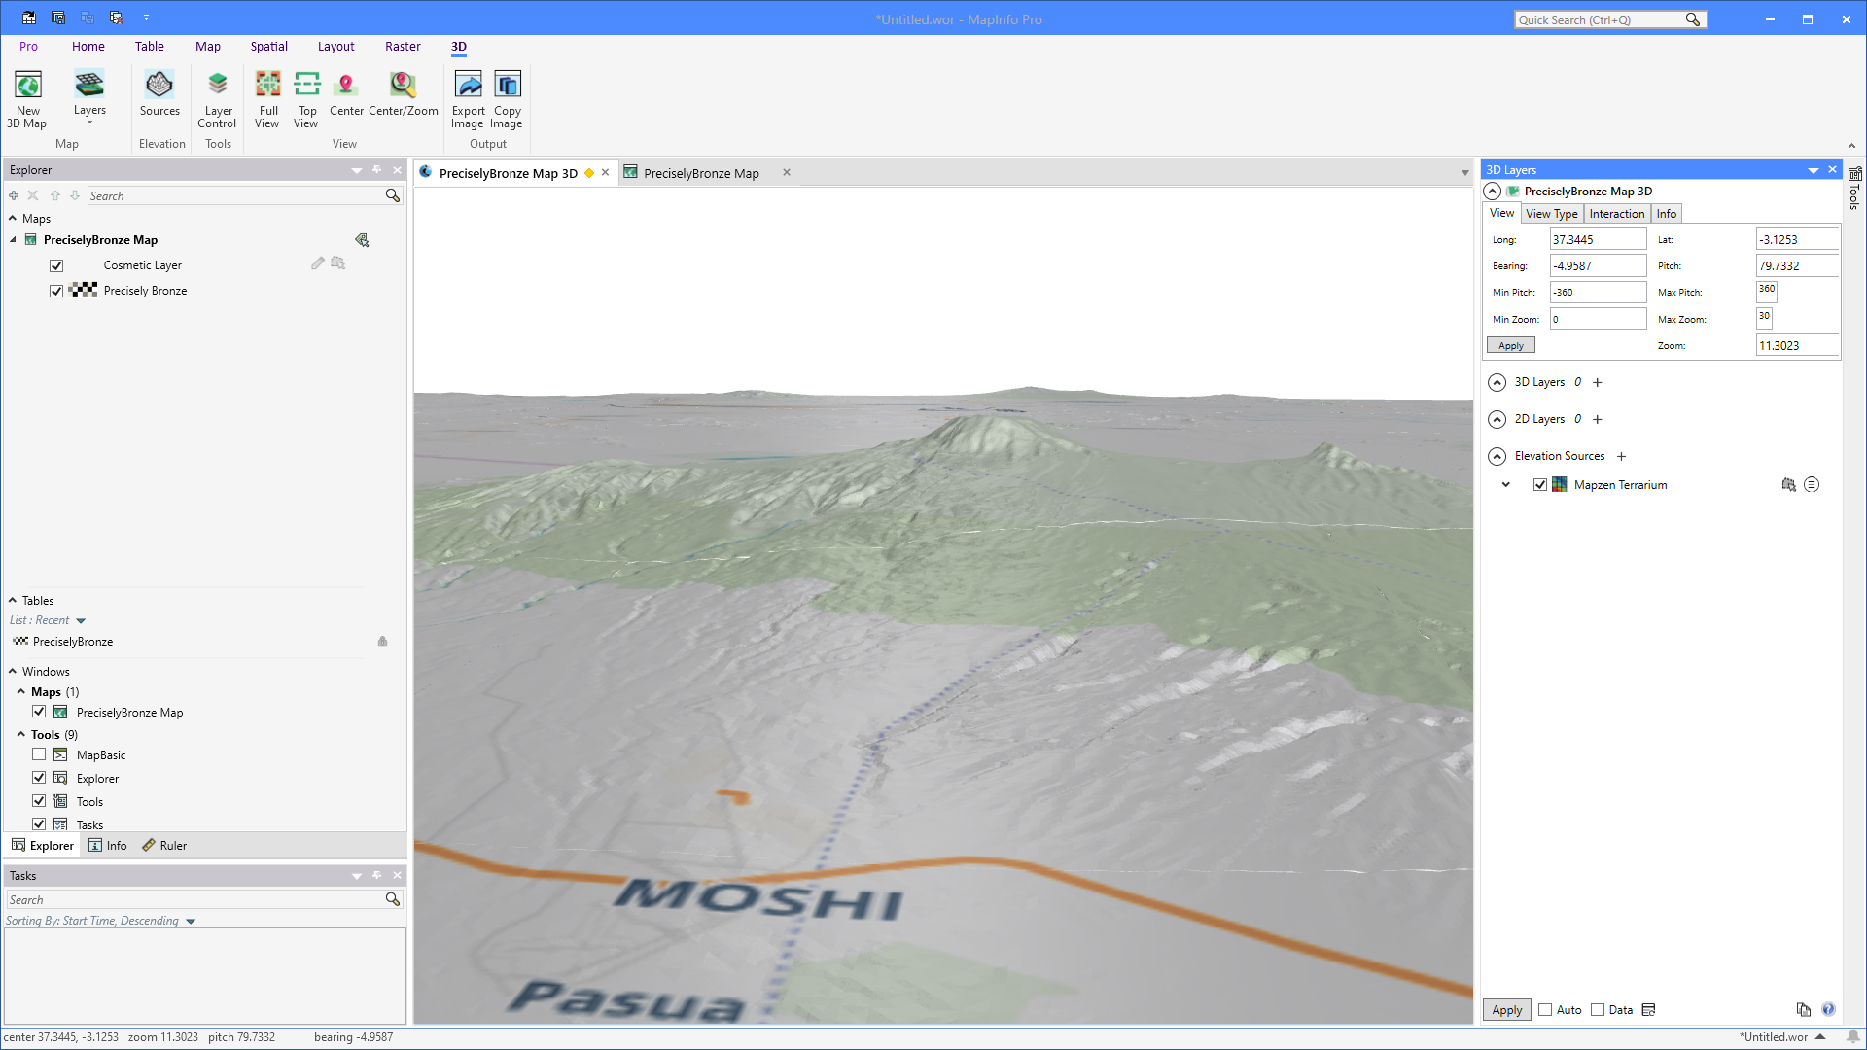1867x1050 pixels.
Task: Switch to the Interaction tab
Action: coord(1617,213)
